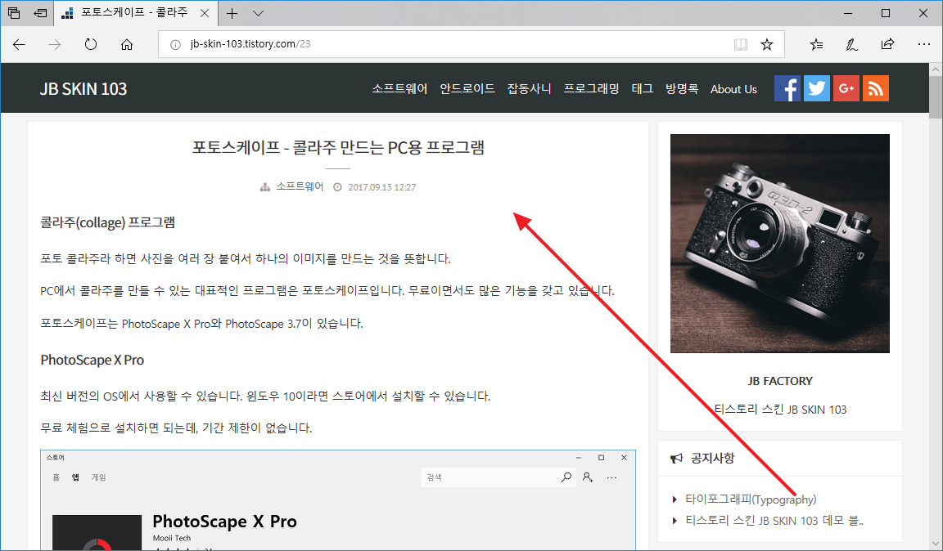Open the favorites hub

pyautogui.click(x=816, y=44)
